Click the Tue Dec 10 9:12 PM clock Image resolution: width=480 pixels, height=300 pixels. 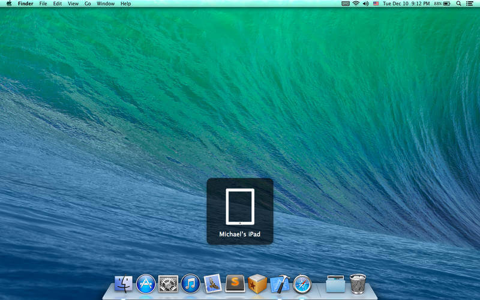[x=406, y=4]
